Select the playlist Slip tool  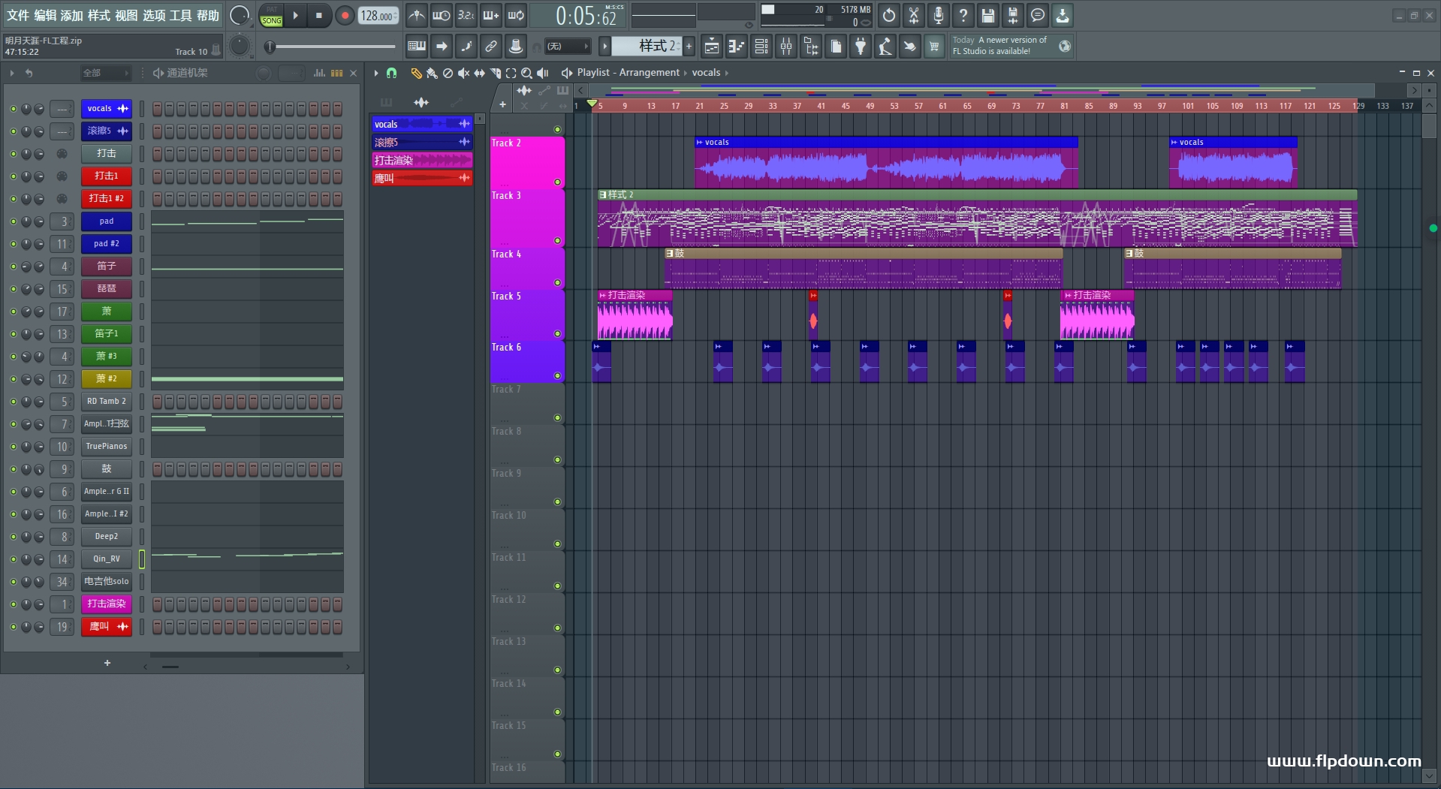tap(479, 73)
